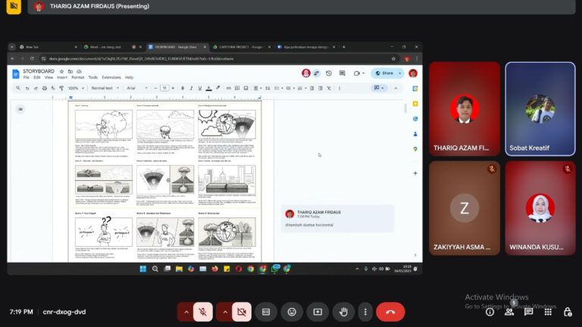Open the zoom 100% dropdown in Docs
Screen dimensions: 582x327
coord(76,89)
